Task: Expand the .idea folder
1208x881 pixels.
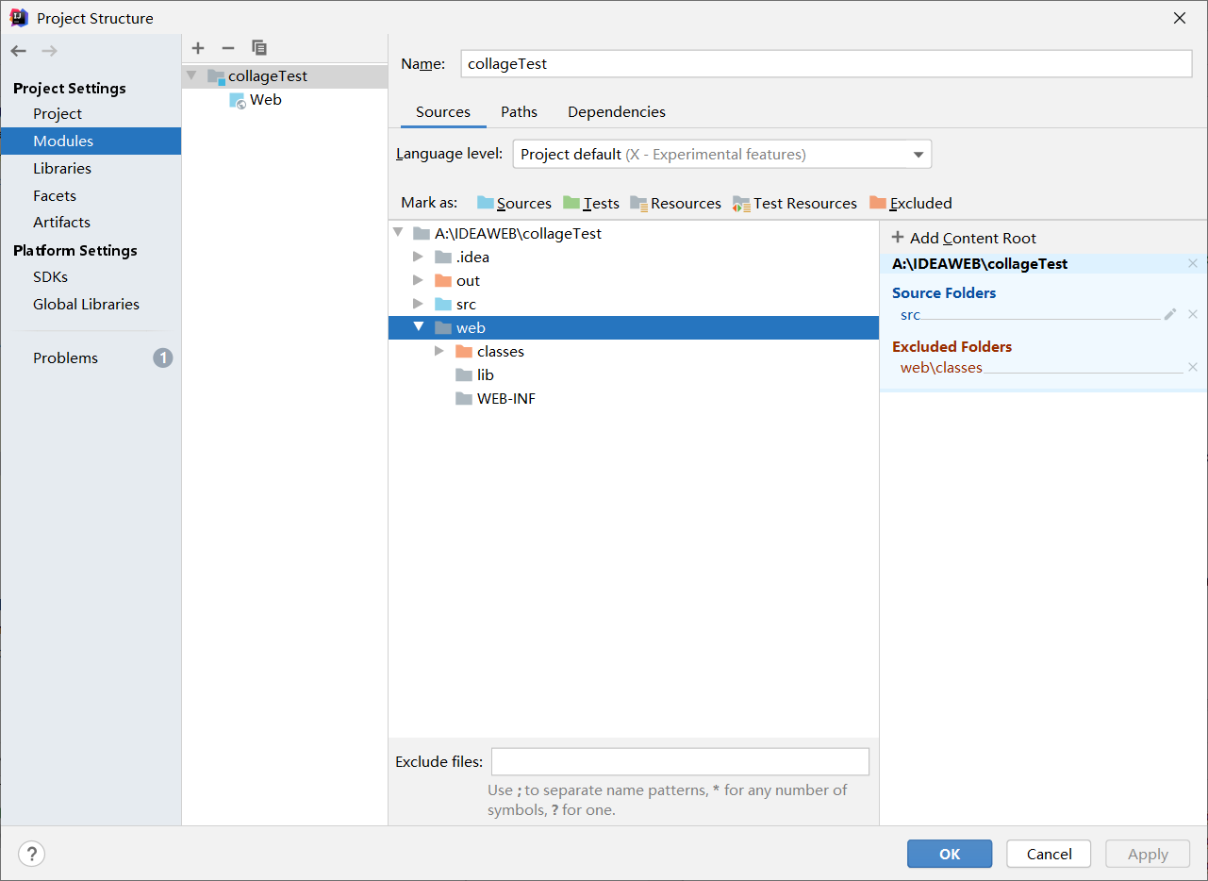Action: [418, 257]
